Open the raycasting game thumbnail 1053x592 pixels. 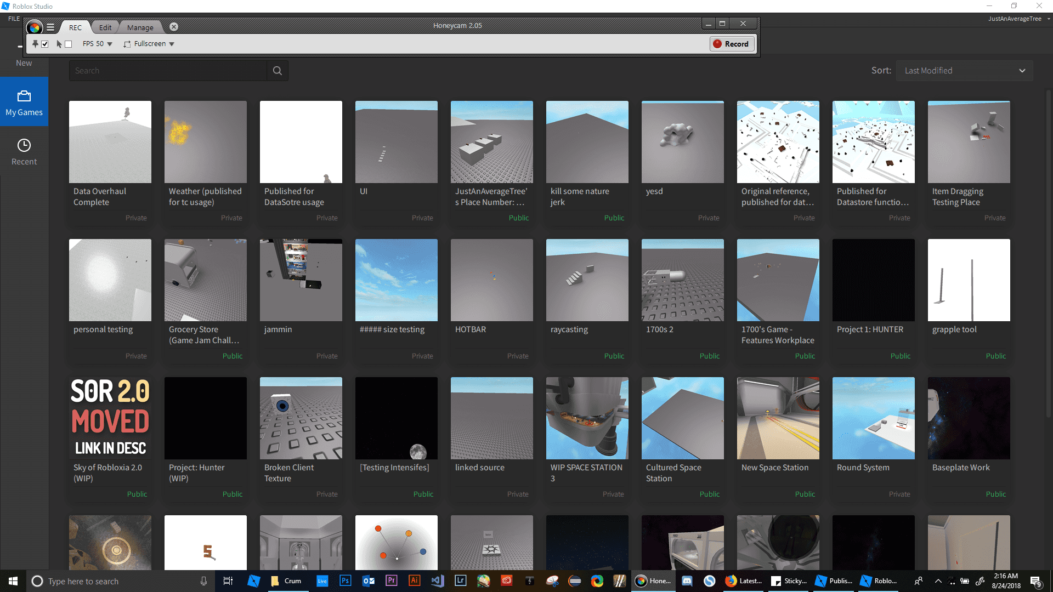587,280
